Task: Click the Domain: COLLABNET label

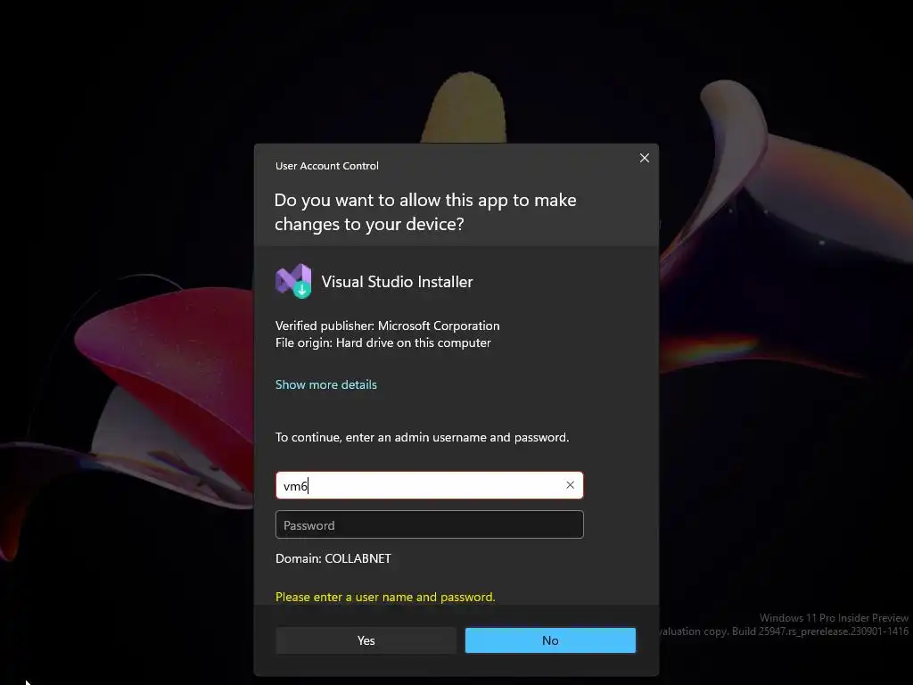Action: click(333, 558)
